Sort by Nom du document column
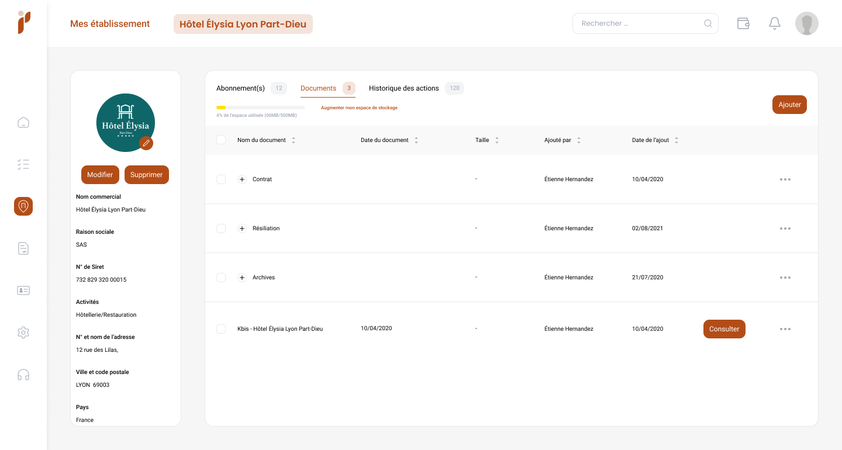The height and width of the screenshot is (450, 842). [294, 140]
